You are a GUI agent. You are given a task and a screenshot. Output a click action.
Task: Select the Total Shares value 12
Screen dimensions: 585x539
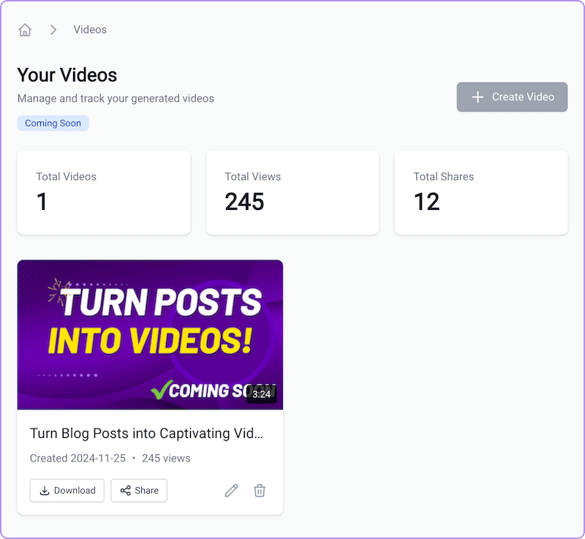click(x=427, y=202)
